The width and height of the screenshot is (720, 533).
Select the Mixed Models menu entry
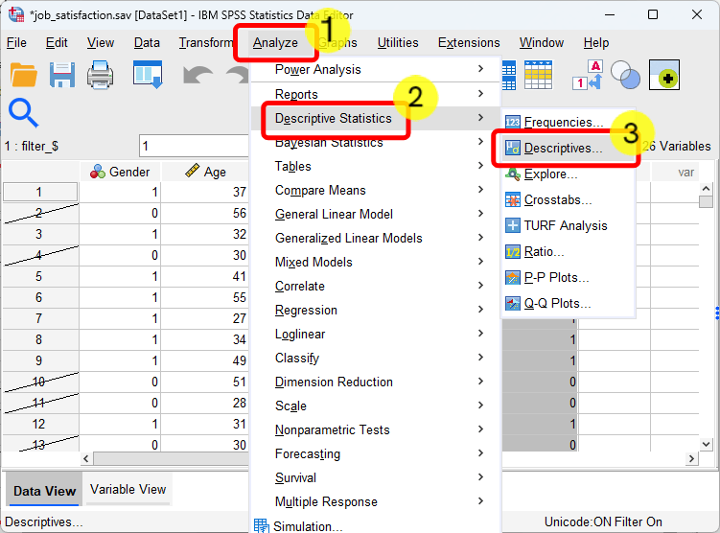point(376,262)
